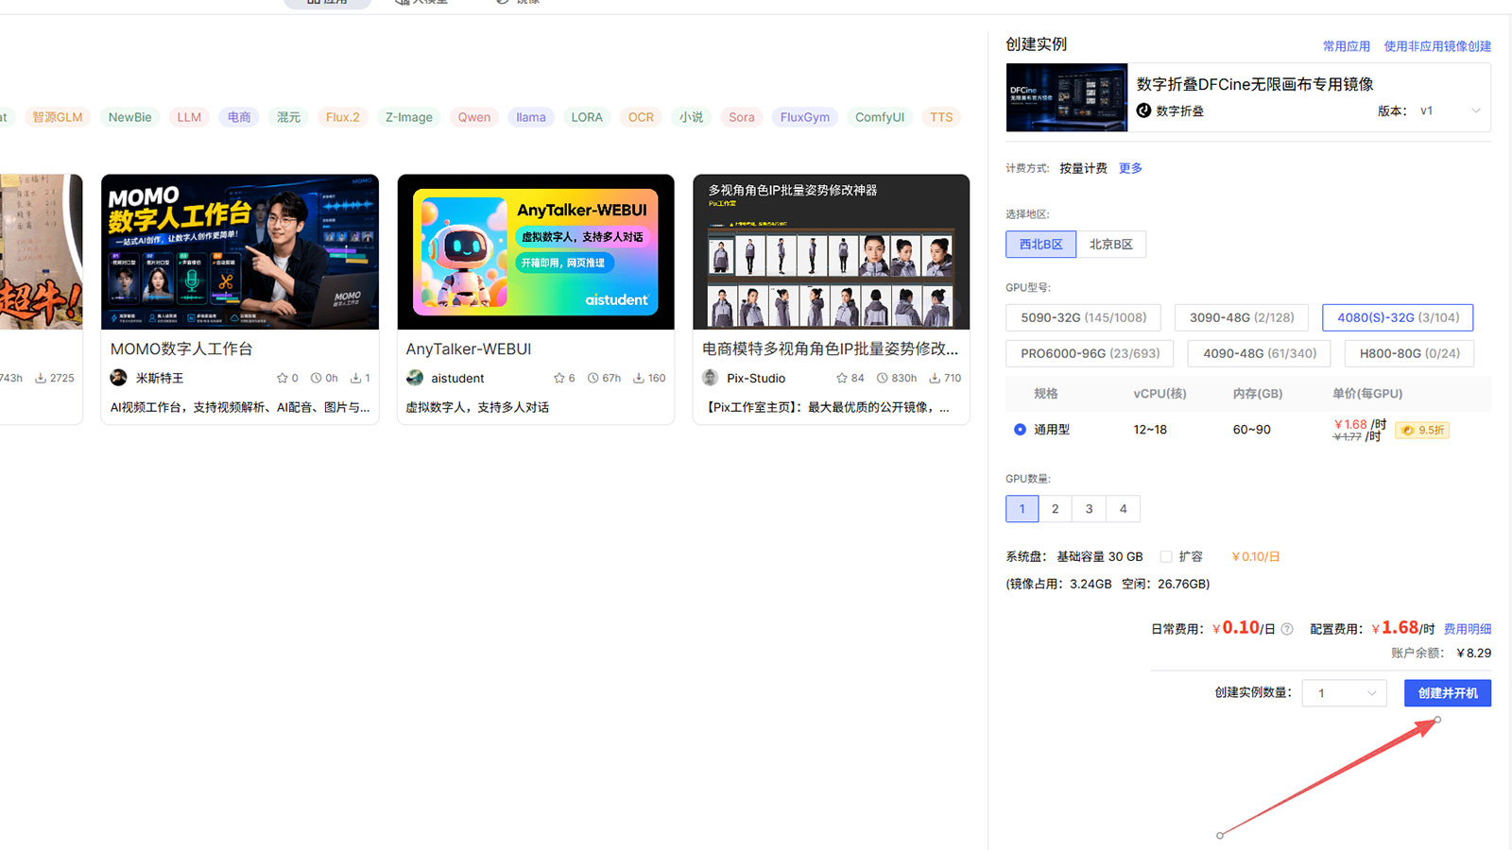
Task: Expand the 版本 v1 dropdown
Action: coord(1450,110)
